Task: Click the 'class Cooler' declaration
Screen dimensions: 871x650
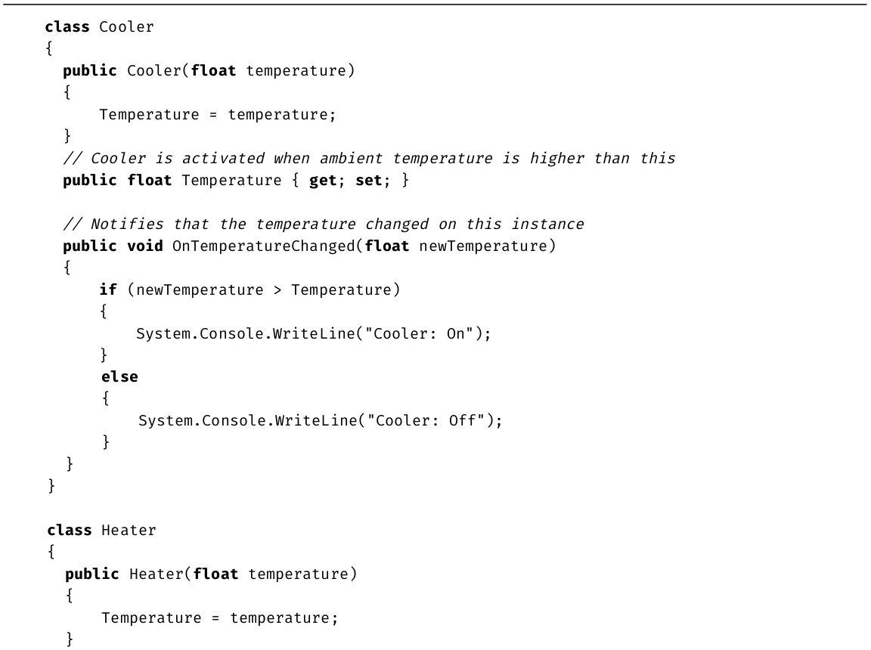Action: (99, 27)
